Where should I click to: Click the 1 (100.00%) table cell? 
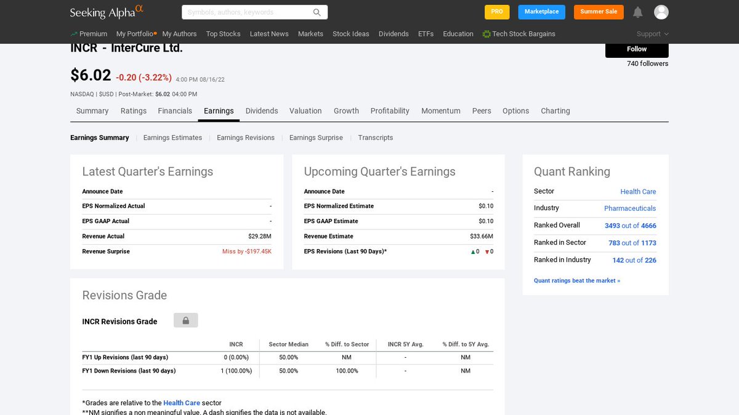click(236, 371)
